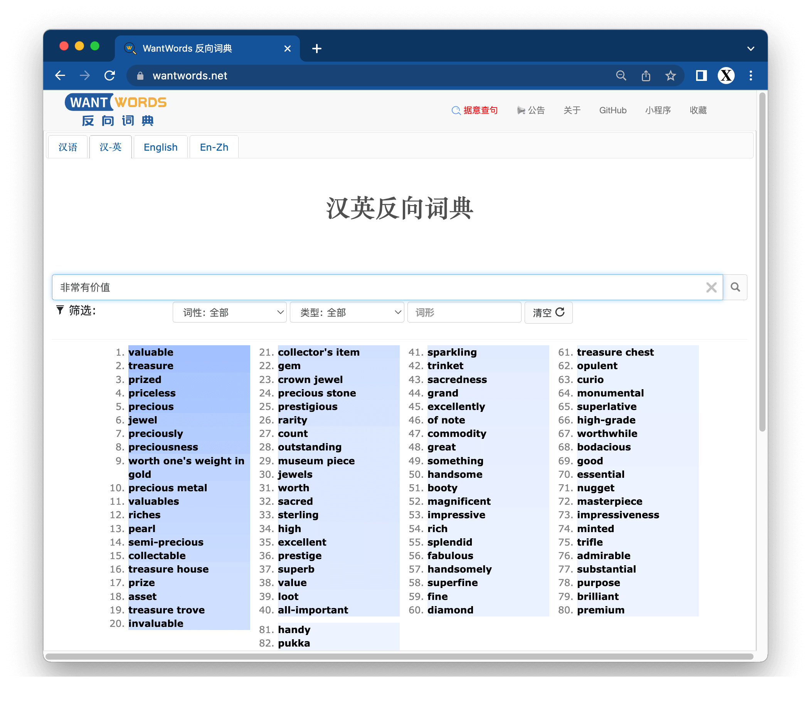Click the browser forward arrow
The width and height of the screenshot is (811, 719).
coord(84,76)
